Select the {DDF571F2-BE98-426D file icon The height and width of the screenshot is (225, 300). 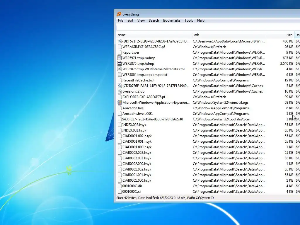click(x=120, y=41)
